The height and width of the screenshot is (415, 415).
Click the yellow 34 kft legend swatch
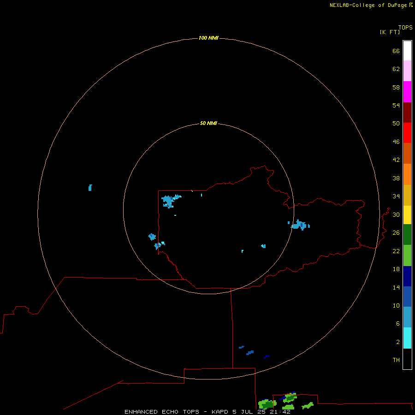[x=407, y=215]
